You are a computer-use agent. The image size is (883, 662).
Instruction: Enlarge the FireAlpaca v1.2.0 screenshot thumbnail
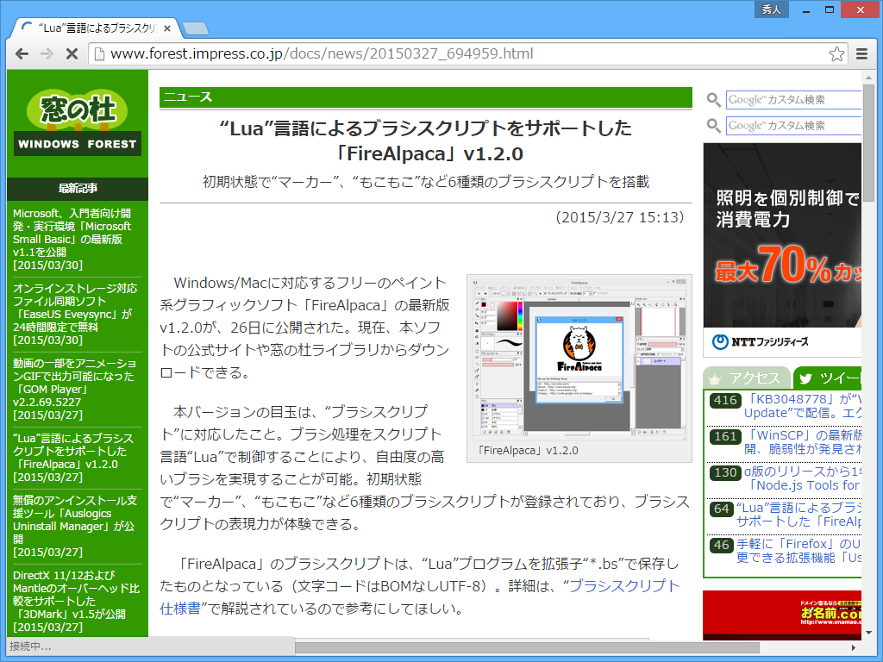click(x=579, y=358)
